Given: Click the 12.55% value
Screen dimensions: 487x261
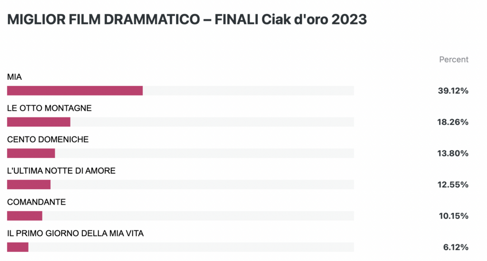Looking at the screenshot, I should [453, 185].
